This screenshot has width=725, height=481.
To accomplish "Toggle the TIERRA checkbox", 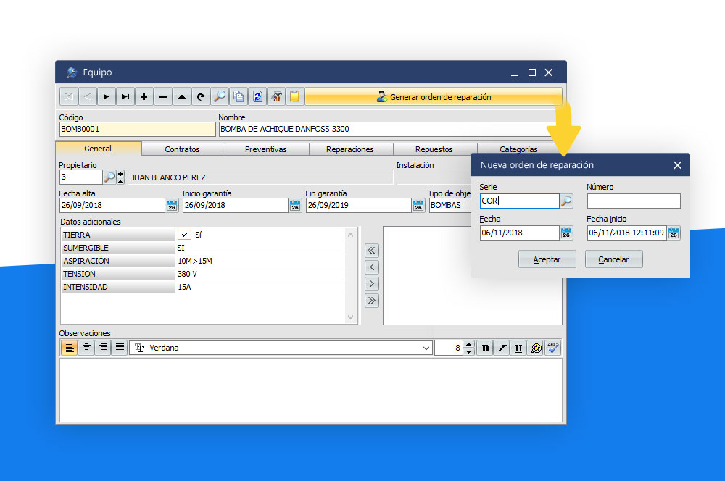I will pos(184,235).
